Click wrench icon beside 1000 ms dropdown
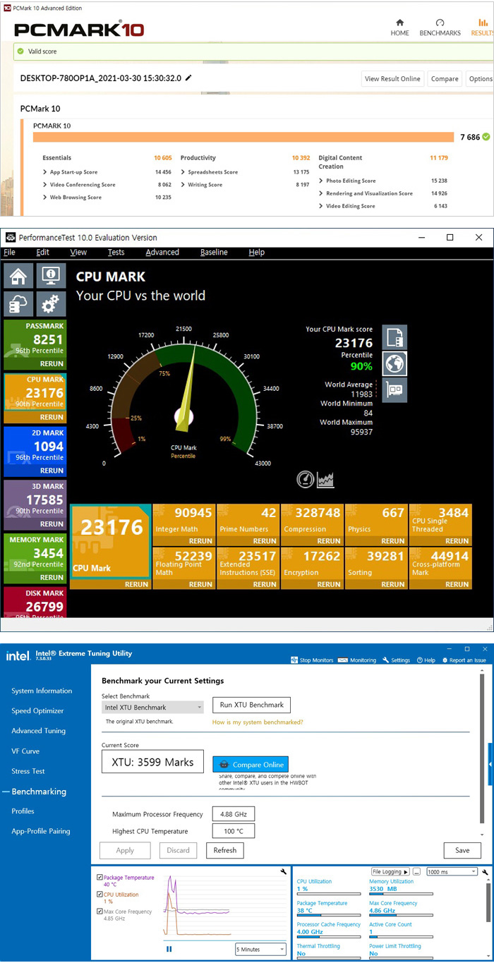Viewport: 494px width, 963px height. 486,872
